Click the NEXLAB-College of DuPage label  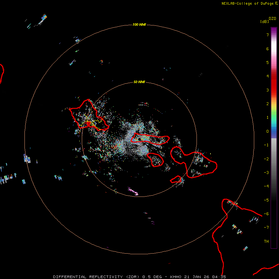[x=247, y=3]
